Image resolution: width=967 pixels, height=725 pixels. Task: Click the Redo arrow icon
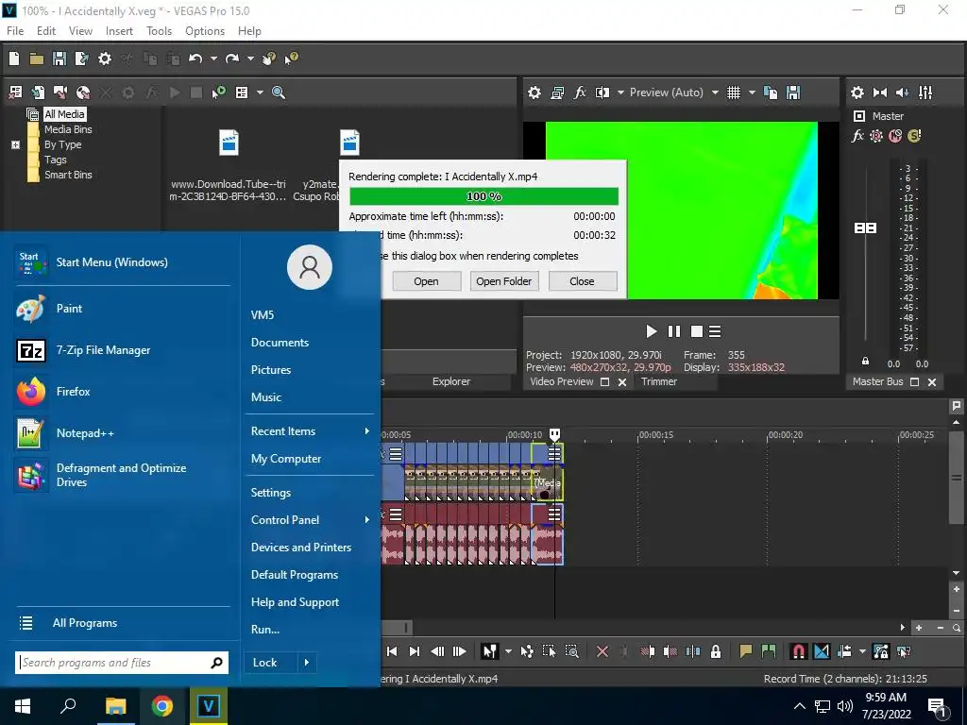(232, 59)
